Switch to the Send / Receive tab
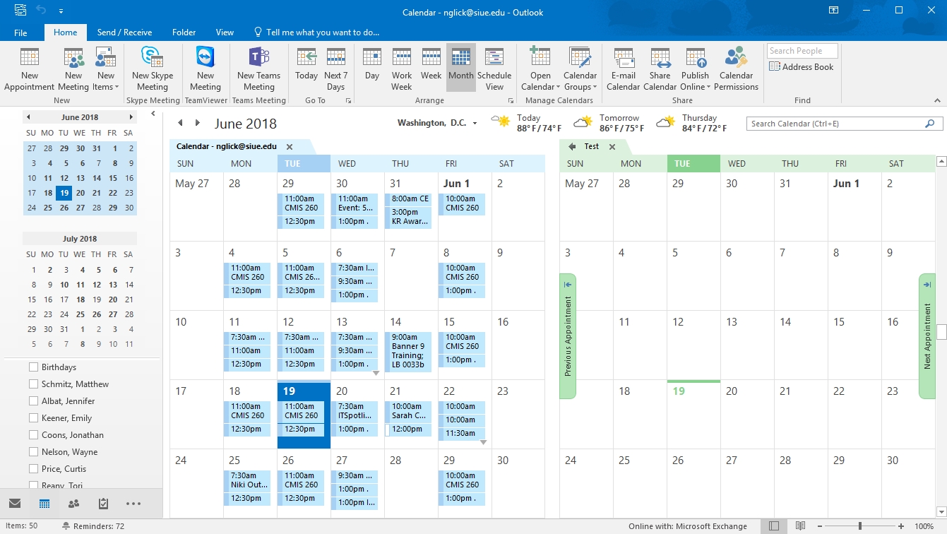 [x=124, y=32]
